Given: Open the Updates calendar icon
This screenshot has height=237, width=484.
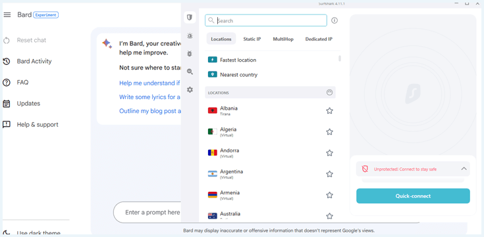Looking at the screenshot, I should coord(7,104).
